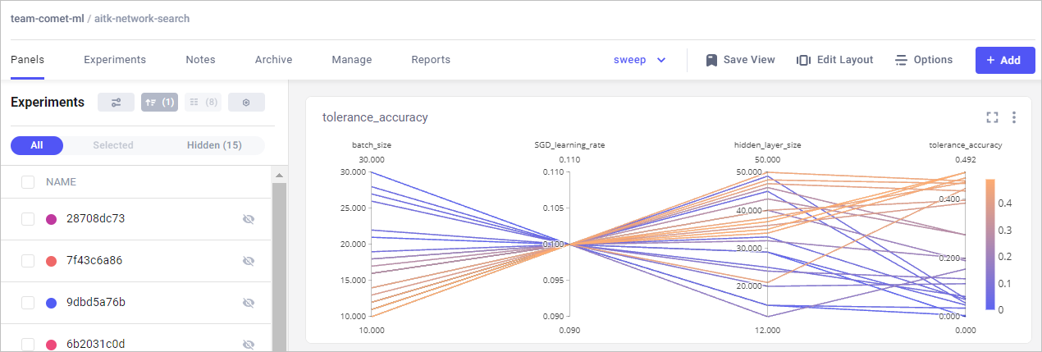Open the Notes tab
The width and height of the screenshot is (1042, 352).
[200, 60]
